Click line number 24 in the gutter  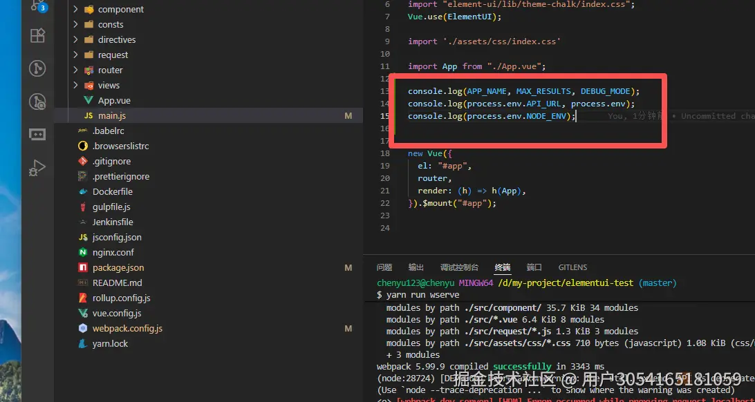click(x=384, y=228)
